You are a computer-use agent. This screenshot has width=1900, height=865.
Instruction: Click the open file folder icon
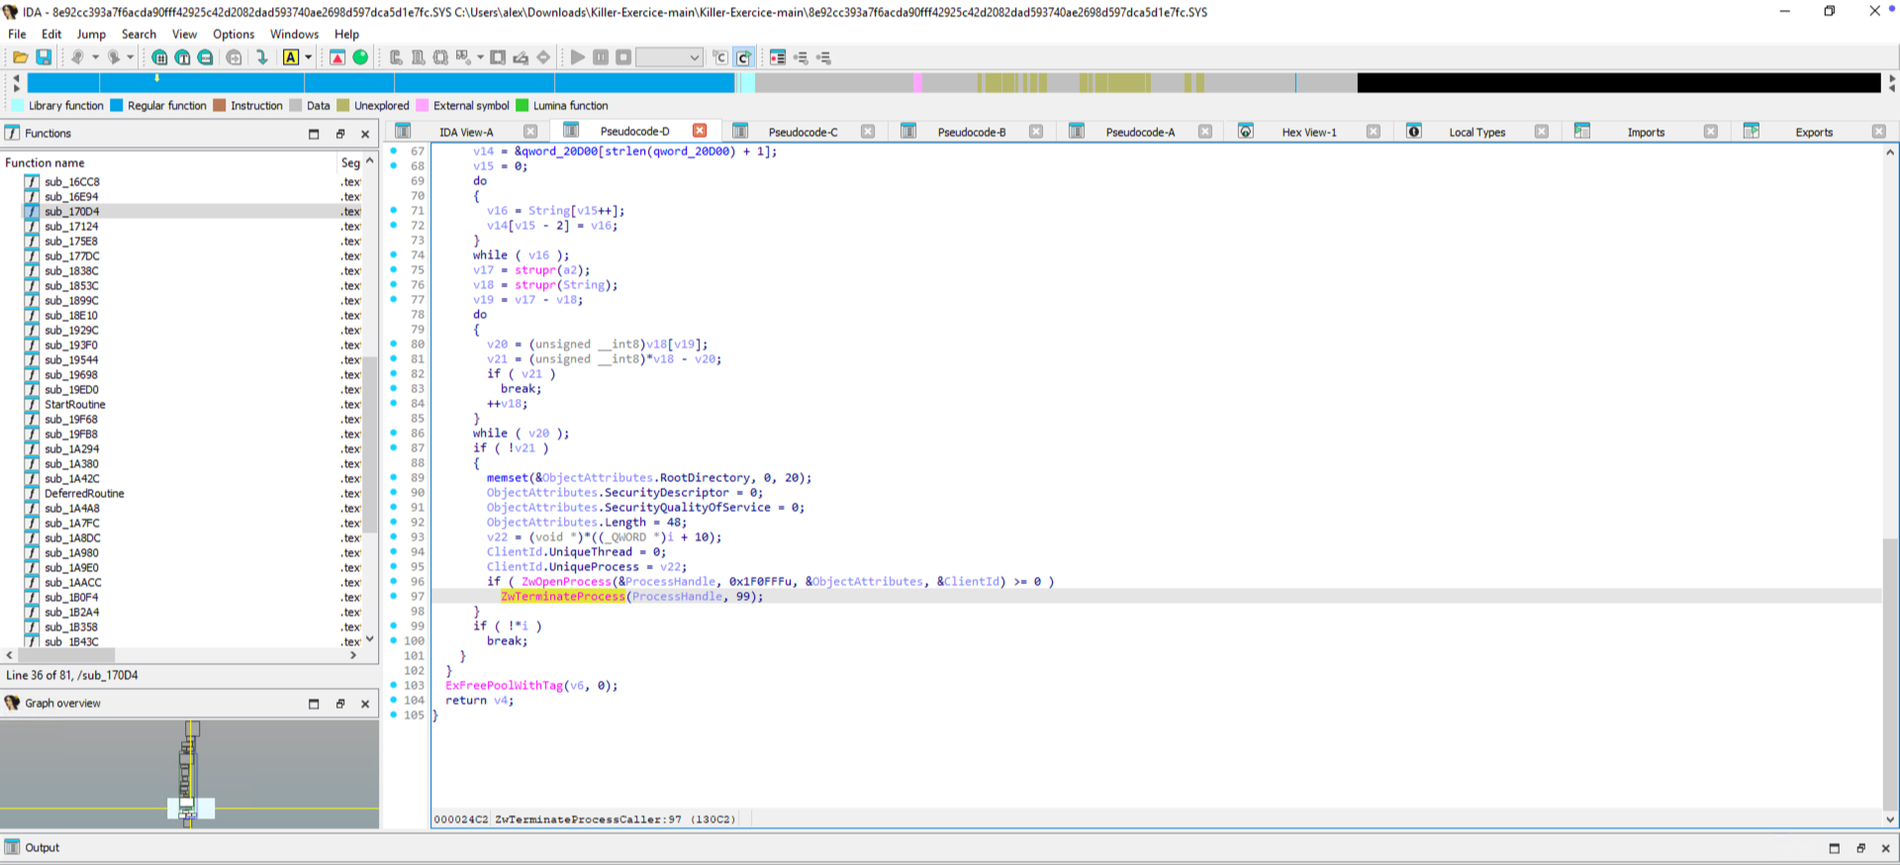pos(20,57)
